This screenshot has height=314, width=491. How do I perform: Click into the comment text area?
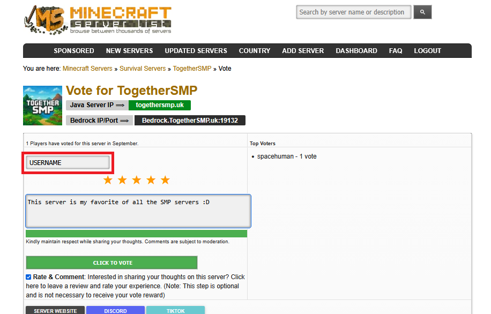pyautogui.click(x=138, y=211)
